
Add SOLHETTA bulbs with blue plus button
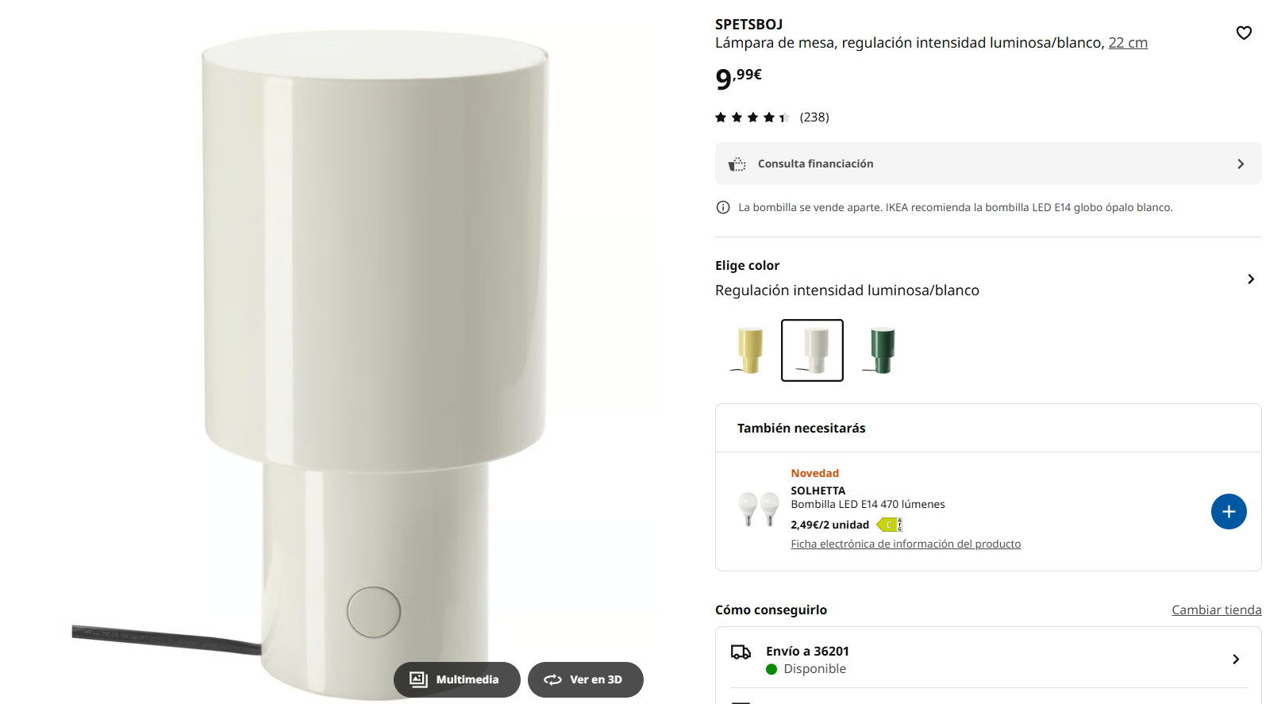point(1229,512)
